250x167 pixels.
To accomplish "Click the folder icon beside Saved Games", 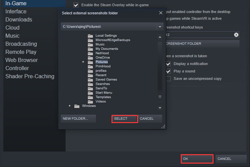I will [x=90, y=80].
